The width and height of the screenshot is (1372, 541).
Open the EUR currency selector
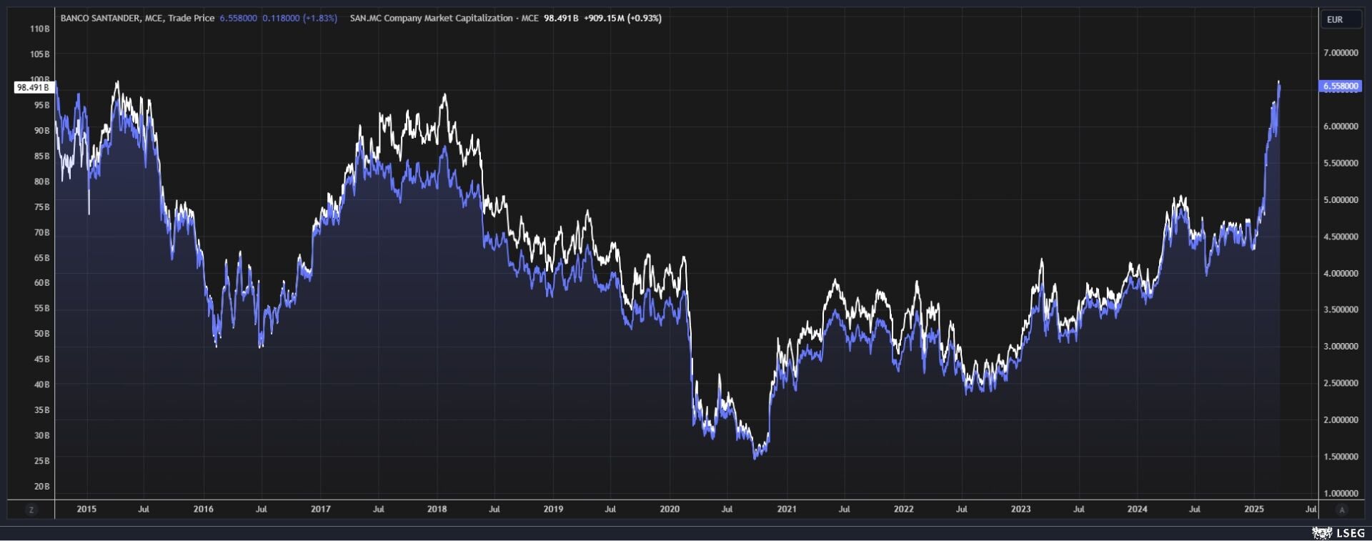[1340, 19]
